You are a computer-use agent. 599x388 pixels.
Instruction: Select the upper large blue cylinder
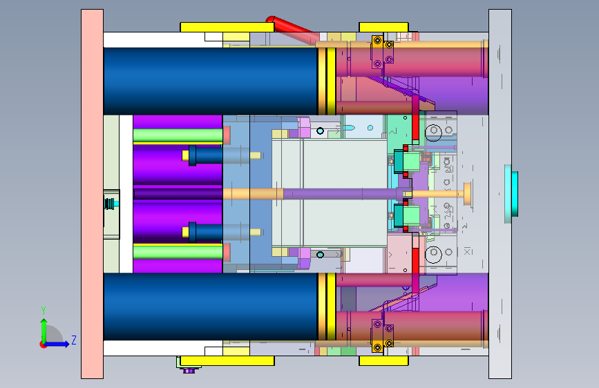[x=211, y=81]
